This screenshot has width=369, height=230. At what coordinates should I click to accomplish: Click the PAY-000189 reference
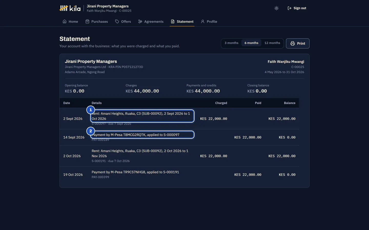tap(100, 140)
